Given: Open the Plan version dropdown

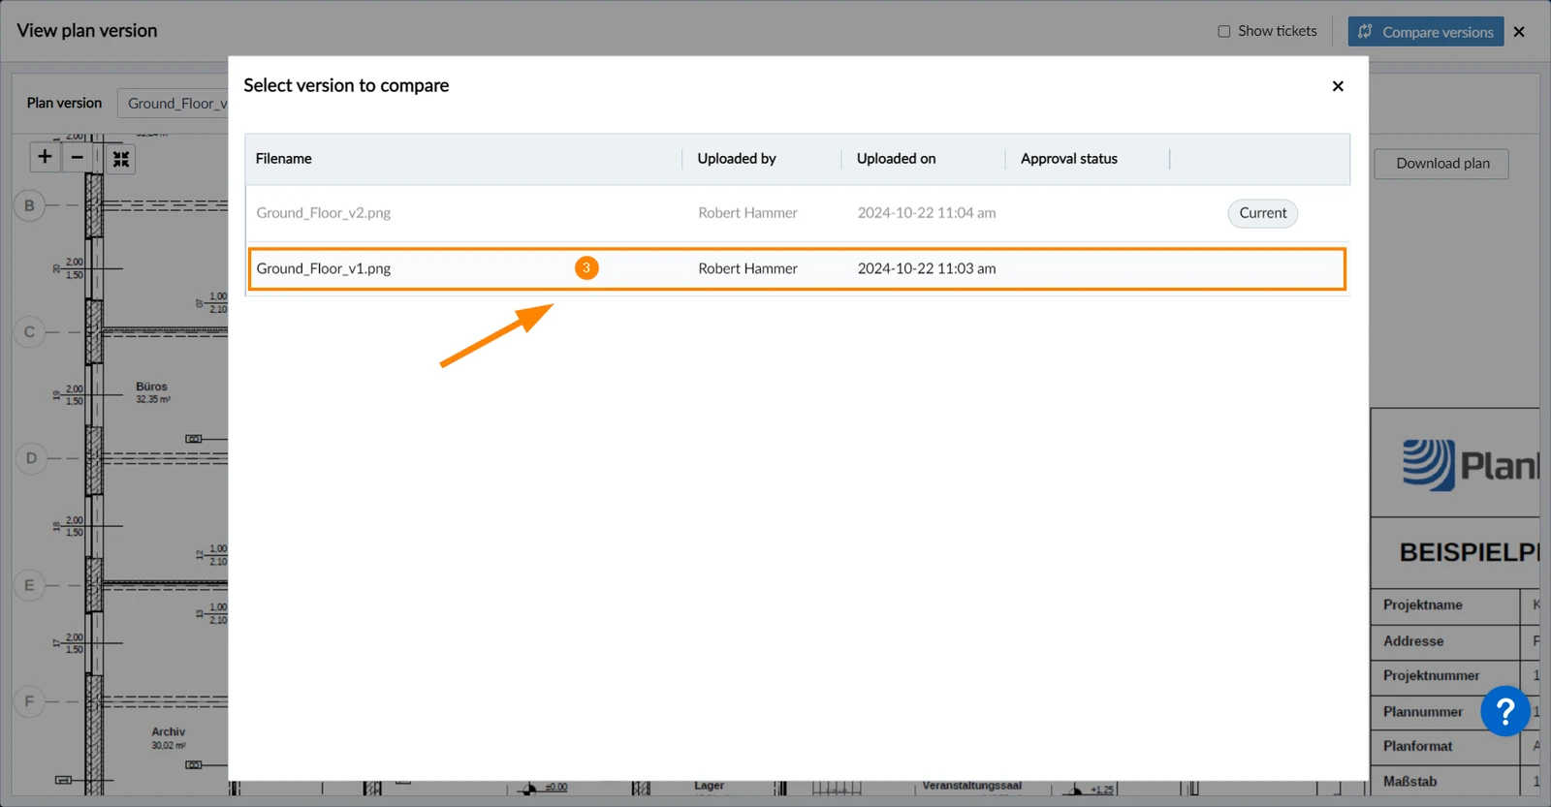Looking at the screenshot, I should tap(173, 103).
